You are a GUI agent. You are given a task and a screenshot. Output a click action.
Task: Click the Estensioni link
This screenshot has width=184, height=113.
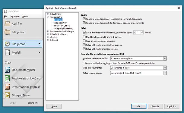(x=33, y=103)
